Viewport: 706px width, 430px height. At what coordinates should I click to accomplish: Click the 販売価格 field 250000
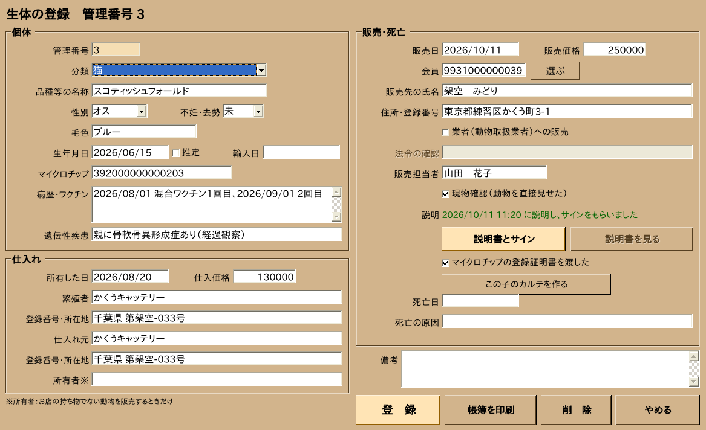(615, 50)
